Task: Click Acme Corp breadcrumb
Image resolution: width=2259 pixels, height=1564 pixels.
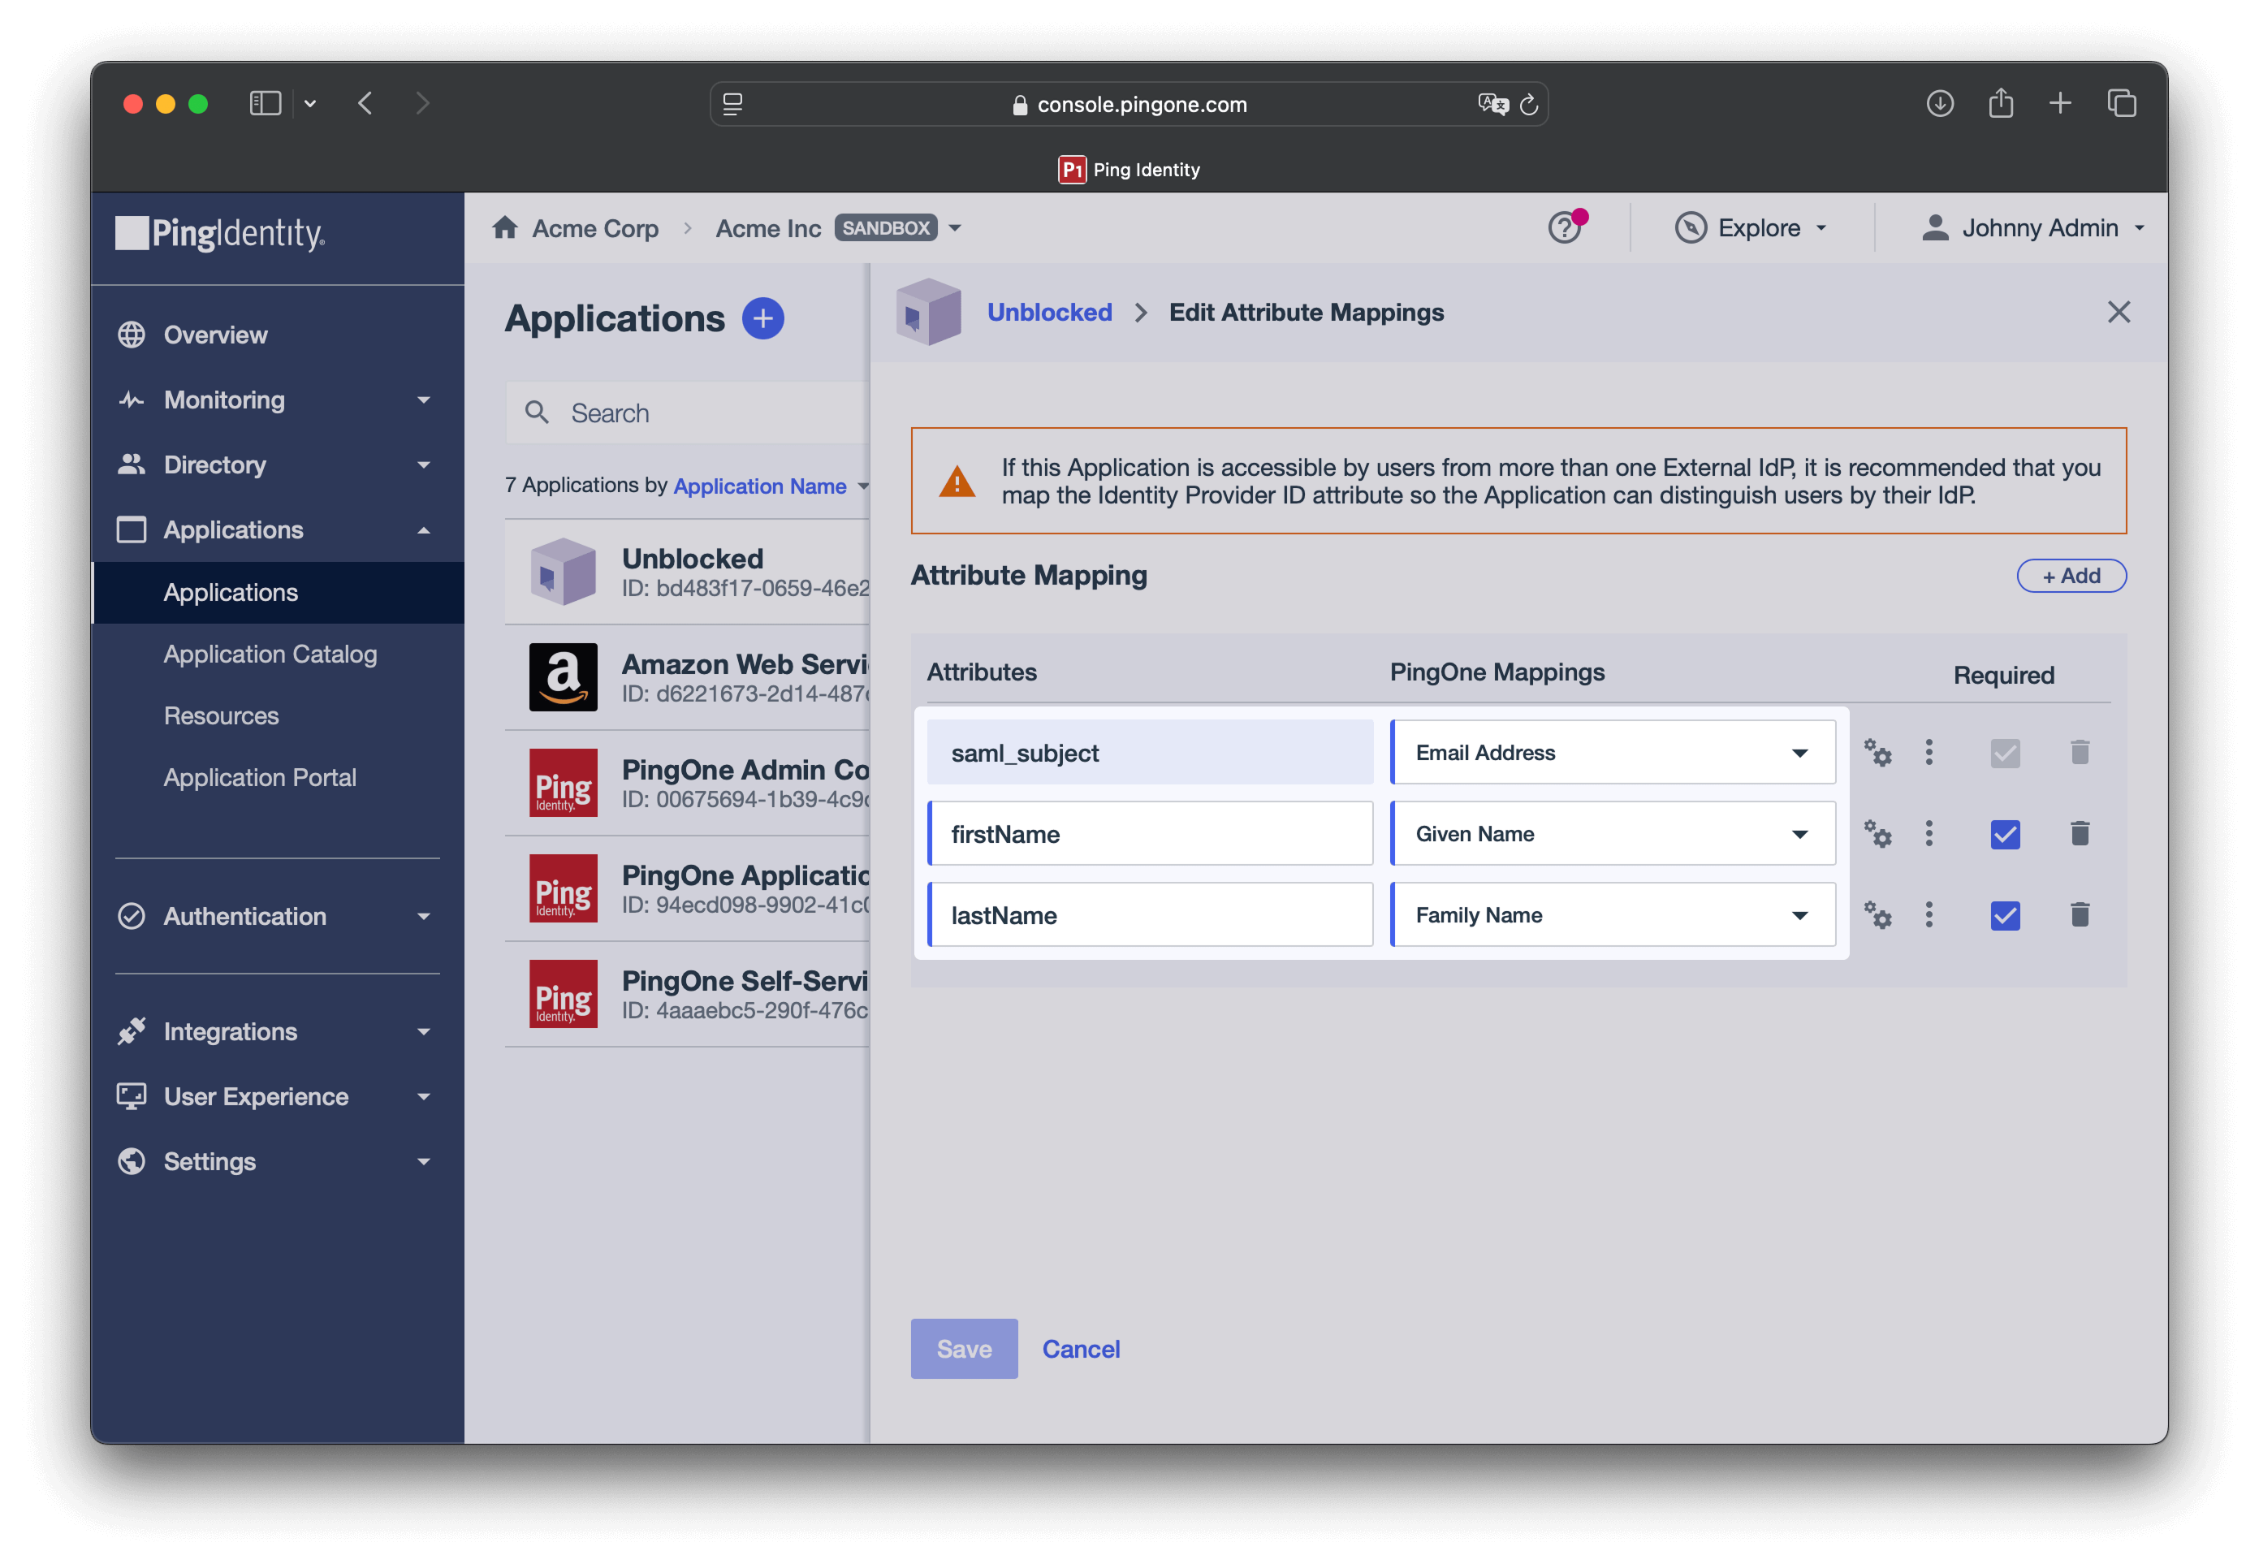Action: (594, 228)
